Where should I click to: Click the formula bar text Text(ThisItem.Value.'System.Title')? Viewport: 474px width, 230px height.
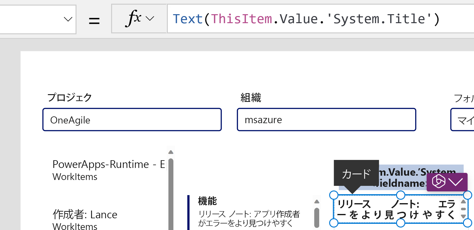tap(306, 19)
